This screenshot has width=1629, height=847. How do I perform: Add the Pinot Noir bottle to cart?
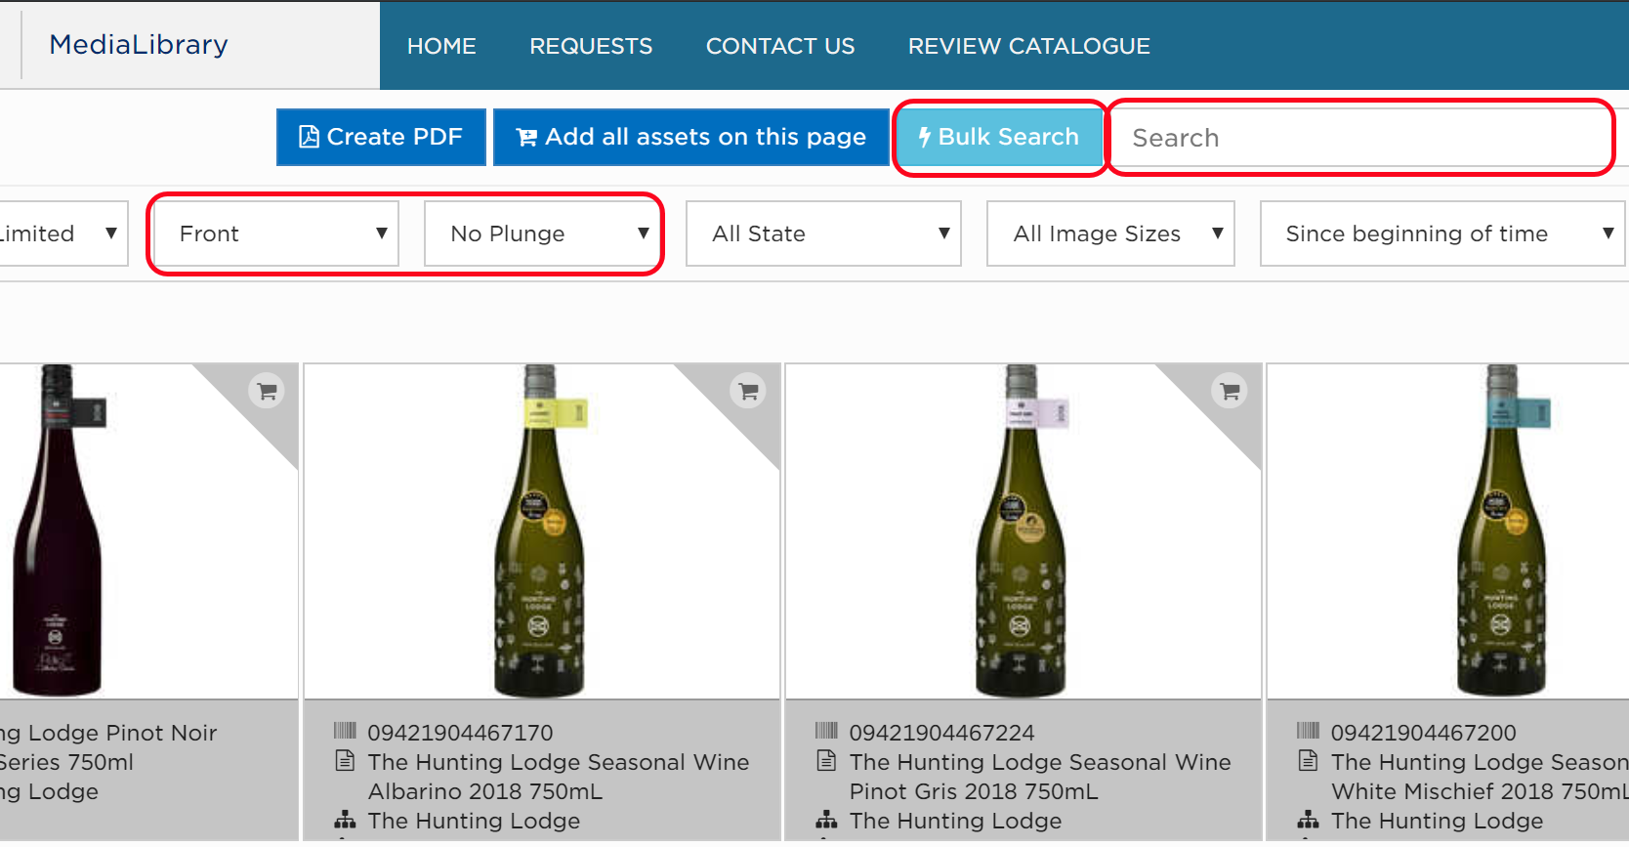tap(267, 392)
